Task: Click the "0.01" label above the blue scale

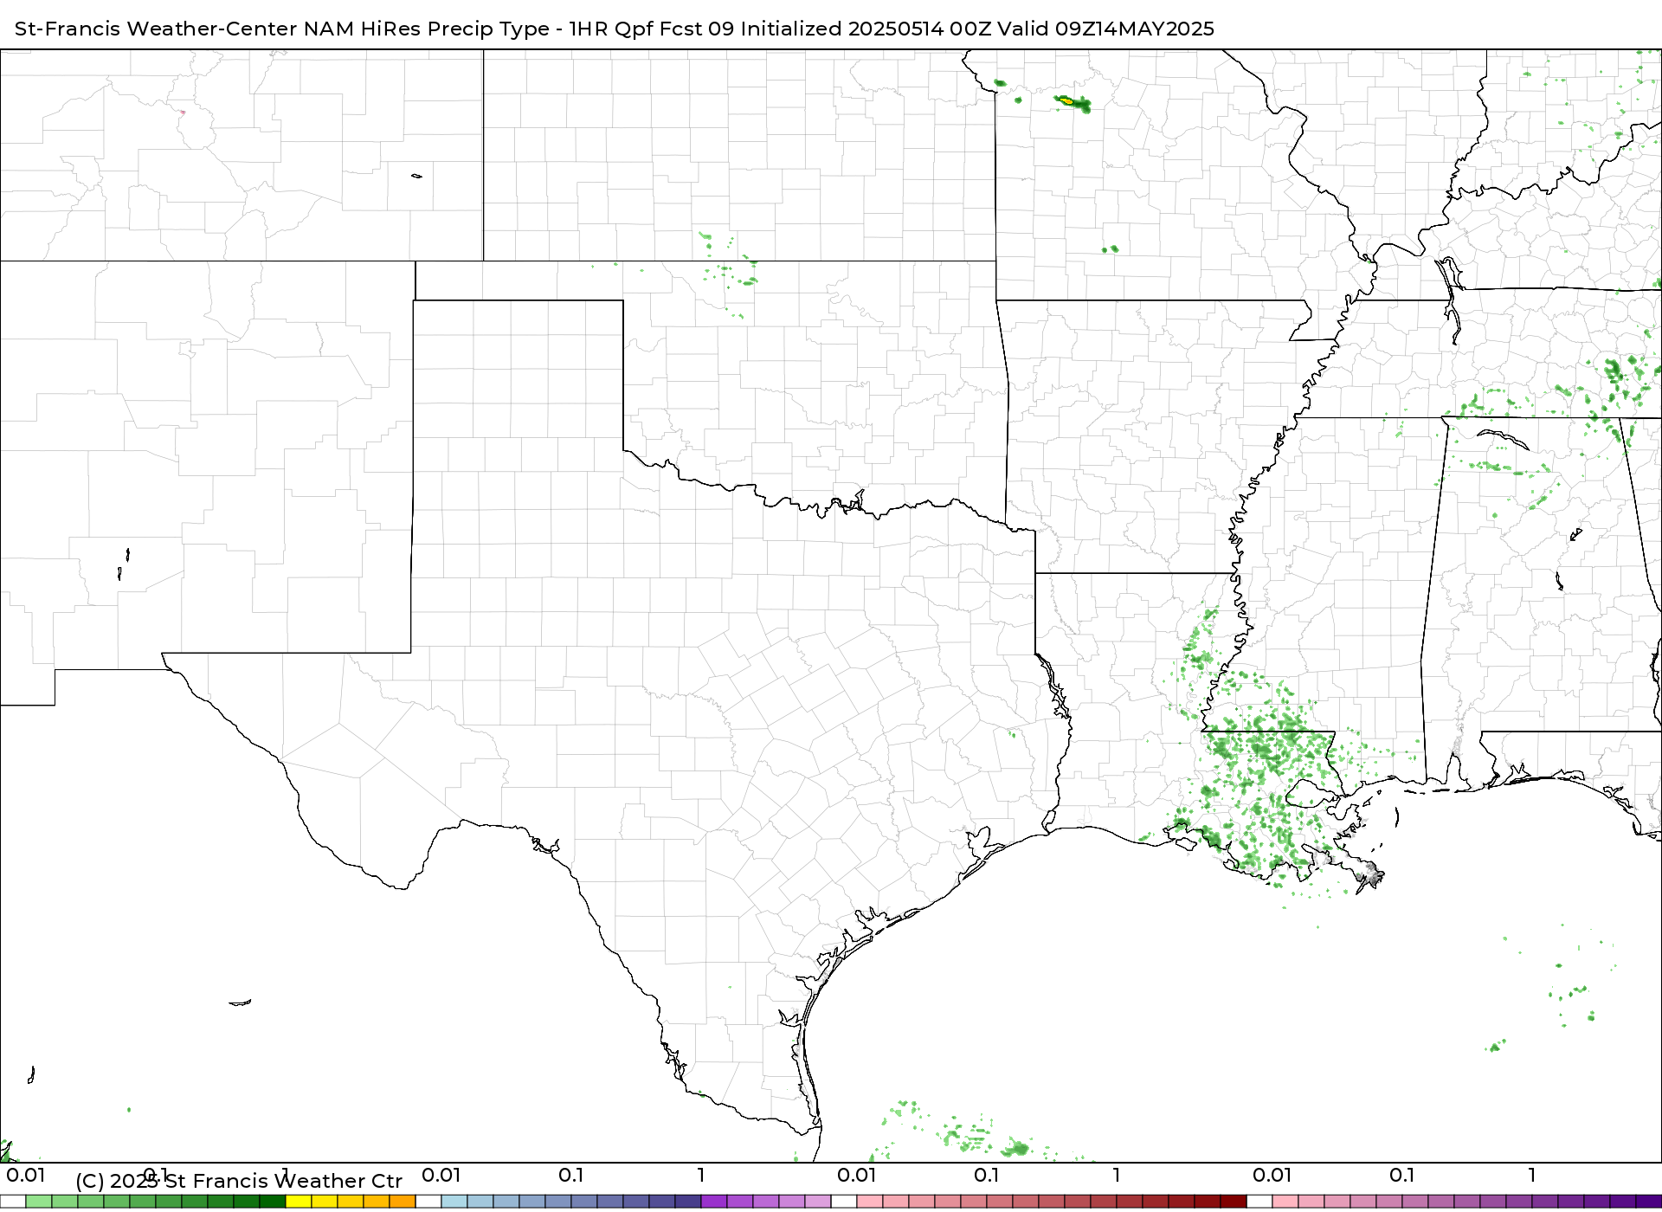Action: tap(441, 1175)
